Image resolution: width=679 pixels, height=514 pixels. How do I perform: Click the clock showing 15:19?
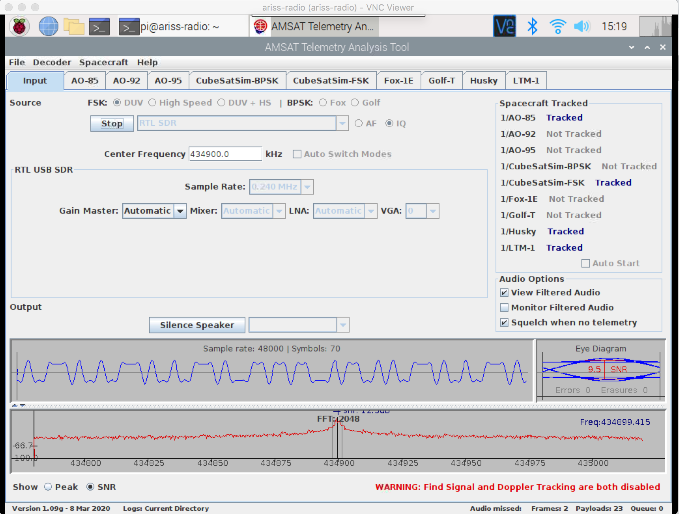click(x=614, y=26)
